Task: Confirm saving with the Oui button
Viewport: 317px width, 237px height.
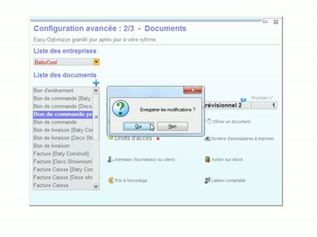Action: click(139, 126)
